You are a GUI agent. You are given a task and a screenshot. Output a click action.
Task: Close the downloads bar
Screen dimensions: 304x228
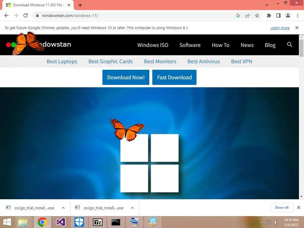pos(299,208)
